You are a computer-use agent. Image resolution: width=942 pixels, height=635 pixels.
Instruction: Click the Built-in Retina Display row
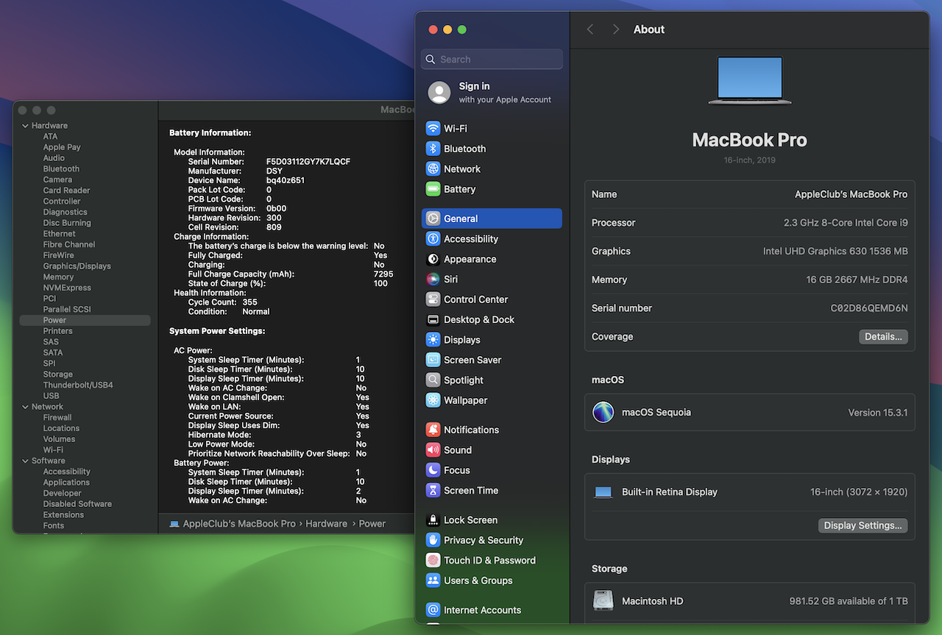[x=750, y=492]
